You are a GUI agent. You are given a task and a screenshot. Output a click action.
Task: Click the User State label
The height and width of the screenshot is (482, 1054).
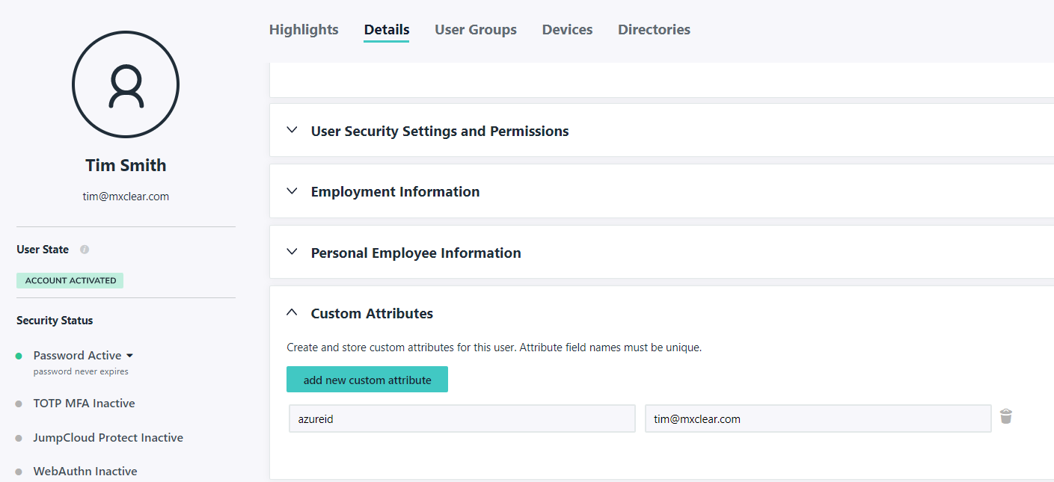tap(43, 250)
